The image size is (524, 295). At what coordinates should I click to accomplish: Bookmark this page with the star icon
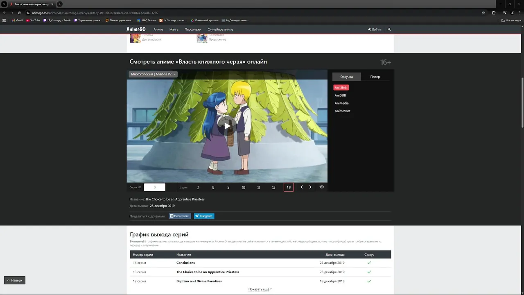(x=483, y=13)
